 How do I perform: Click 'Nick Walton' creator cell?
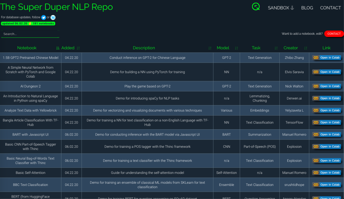[x=294, y=86]
